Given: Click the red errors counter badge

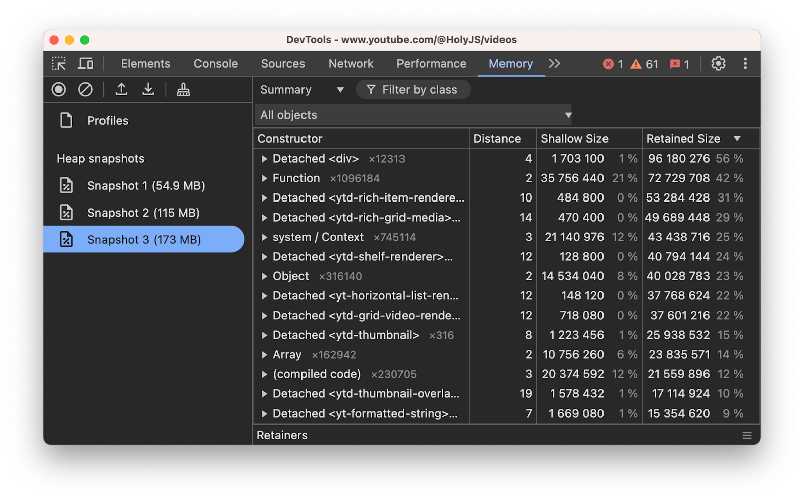Looking at the screenshot, I should [x=613, y=64].
